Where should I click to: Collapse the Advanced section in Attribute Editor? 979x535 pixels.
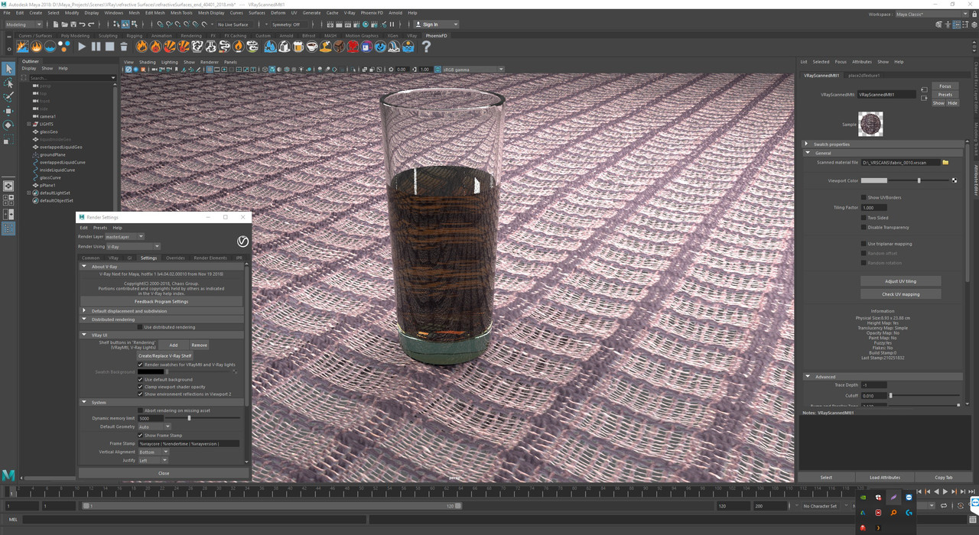806,377
